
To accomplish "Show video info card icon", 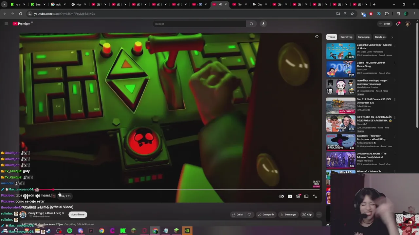I will click(317, 37).
